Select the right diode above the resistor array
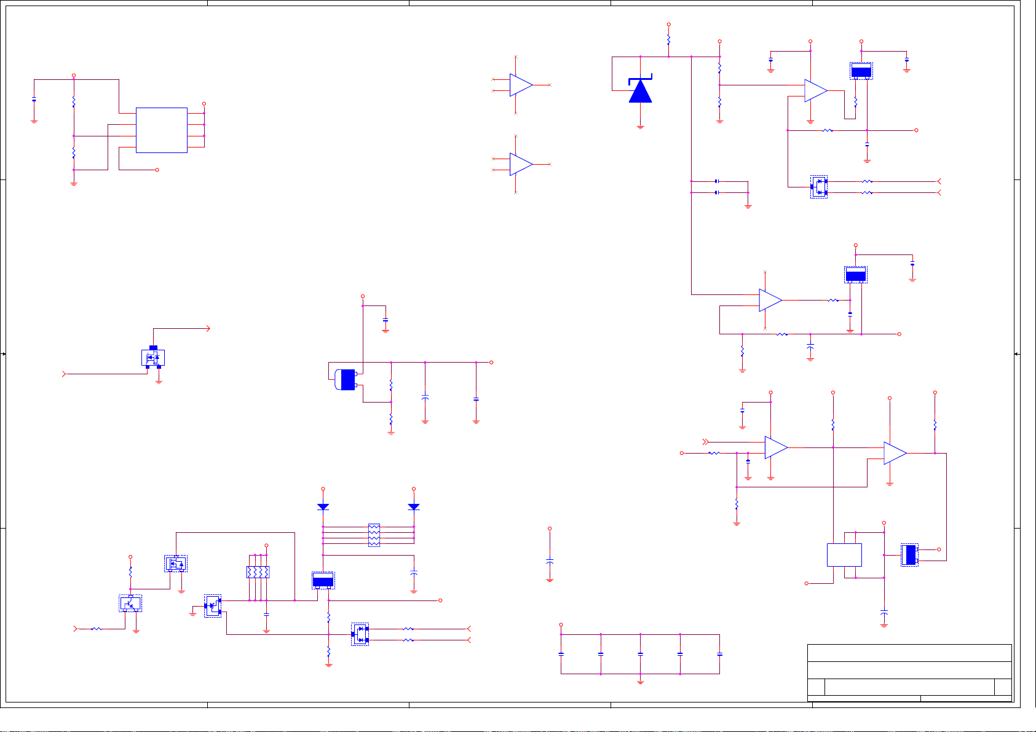Viewport: 1036px width, 732px height. coord(414,506)
